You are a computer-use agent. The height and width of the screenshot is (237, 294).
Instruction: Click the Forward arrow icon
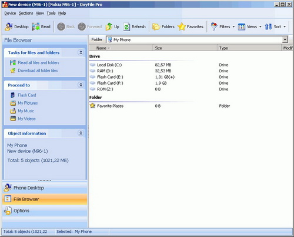[82, 26]
